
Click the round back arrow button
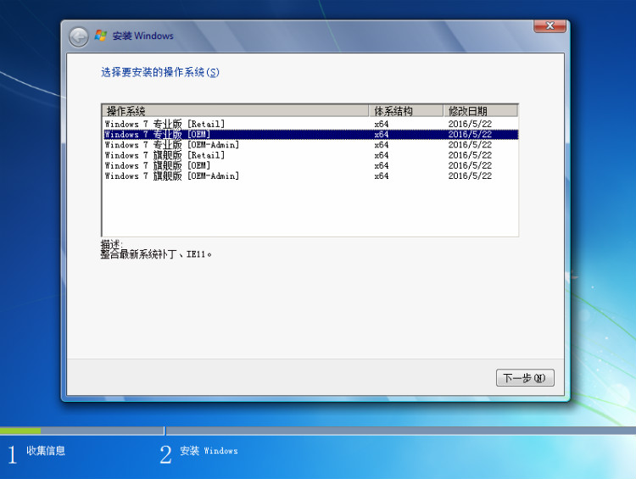[x=78, y=37]
